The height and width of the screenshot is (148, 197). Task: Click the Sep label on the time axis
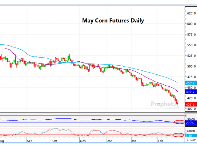(x=30, y=141)
